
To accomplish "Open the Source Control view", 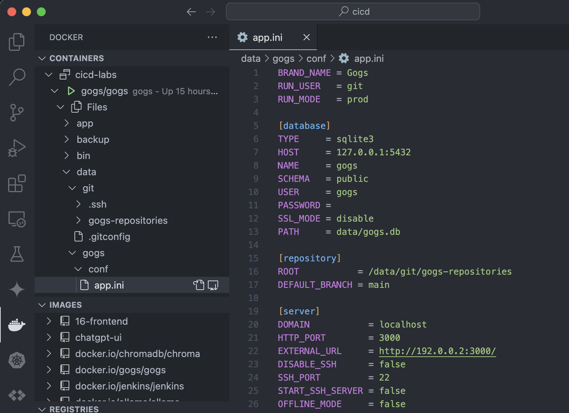I will click(x=17, y=112).
